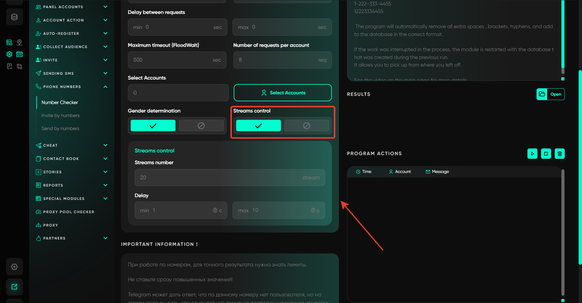Open the settings gear in left rail
The width and height of the screenshot is (582, 303).
point(14,267)
